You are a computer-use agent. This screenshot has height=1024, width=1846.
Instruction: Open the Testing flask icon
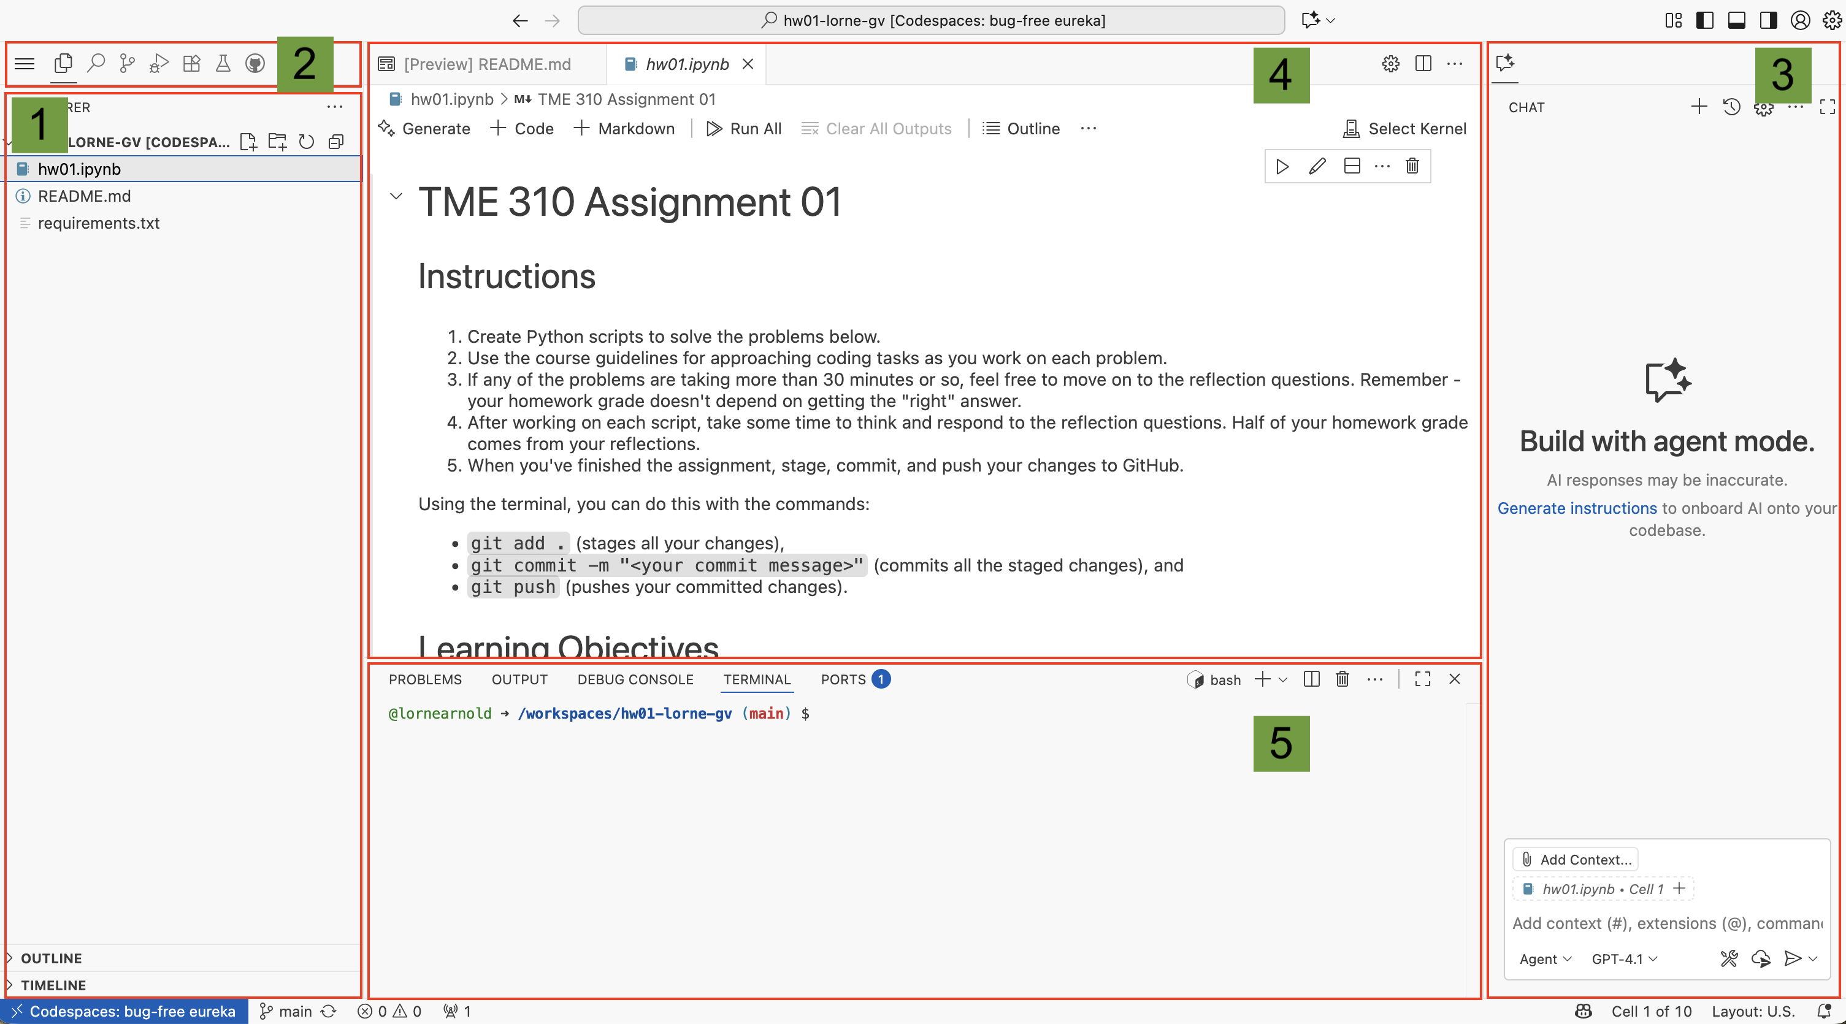coord(223,64)
